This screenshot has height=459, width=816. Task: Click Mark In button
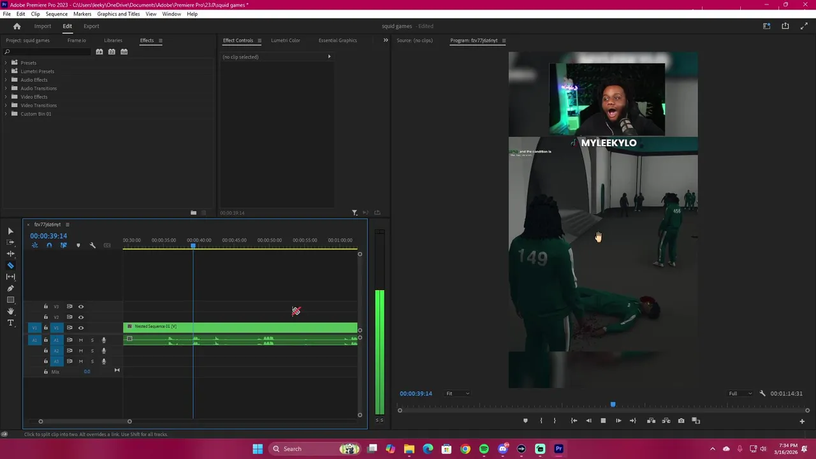click(x=541, y=421)
